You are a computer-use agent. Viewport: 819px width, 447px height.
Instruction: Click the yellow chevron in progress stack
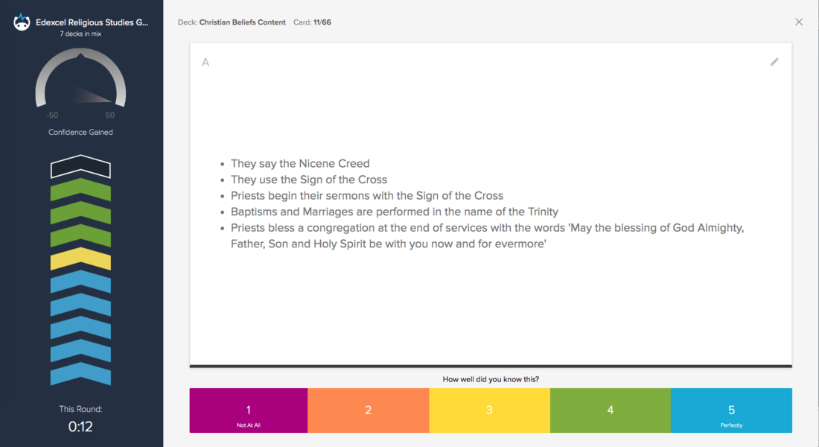80,259
